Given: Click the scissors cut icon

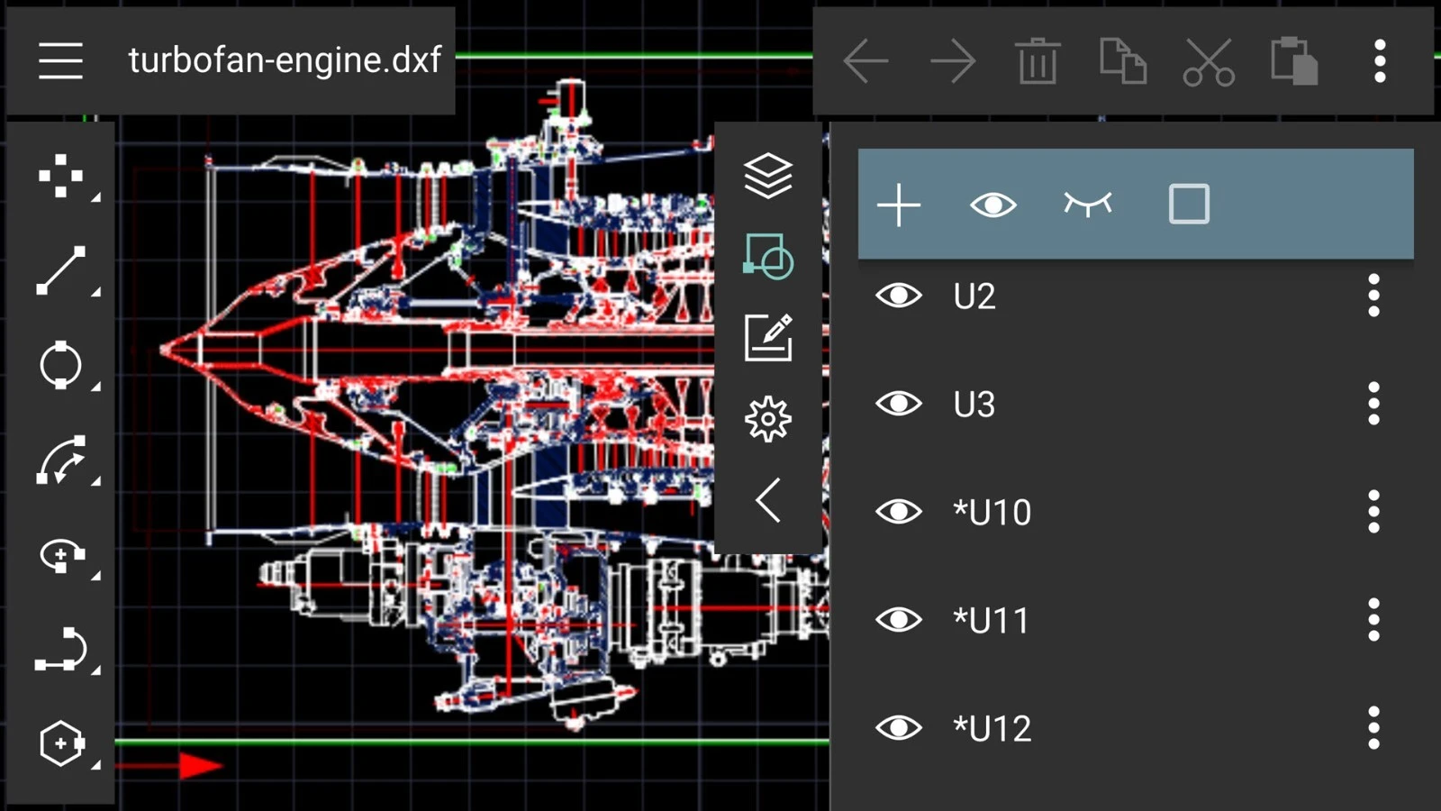Looking at the screenshot, I should pyautogui.click(x=1208, y=62).
